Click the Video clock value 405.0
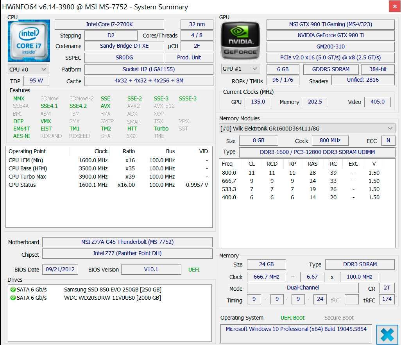 [378, 102]
